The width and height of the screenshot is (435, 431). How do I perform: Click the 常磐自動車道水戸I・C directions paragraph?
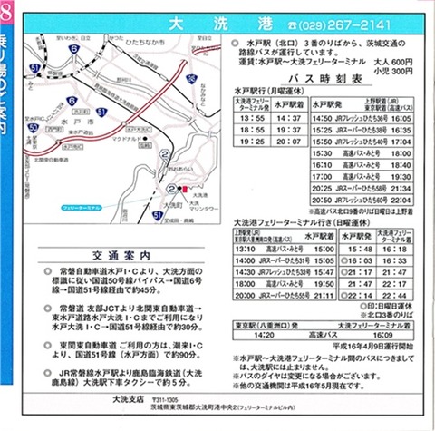[123, 280]
